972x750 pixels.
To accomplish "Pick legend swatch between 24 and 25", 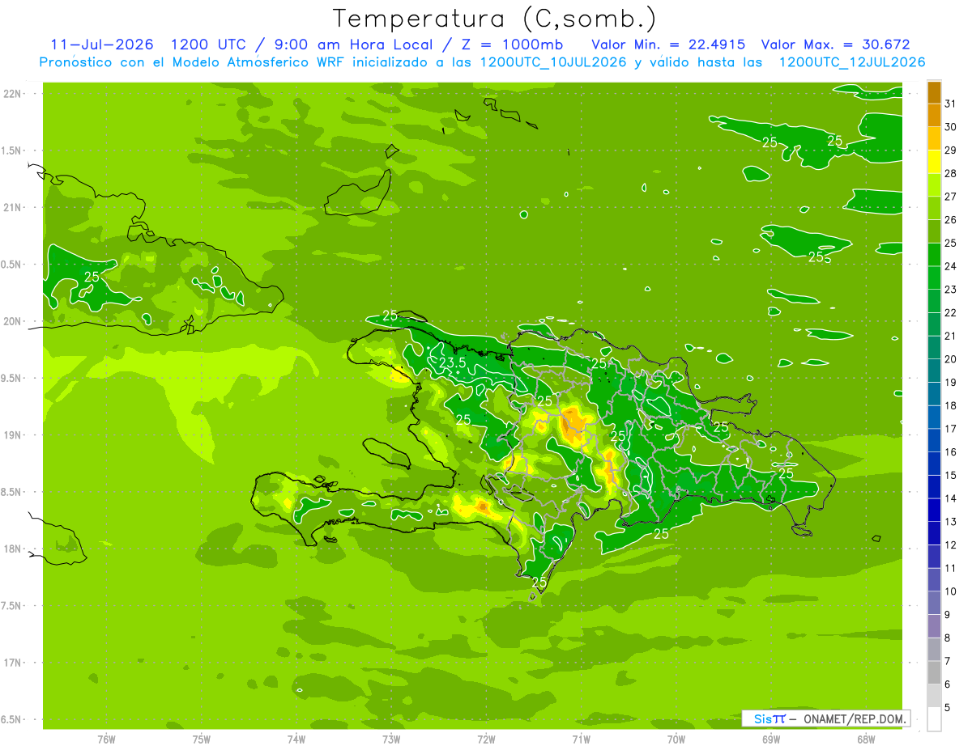I will pyautogui.click(x=934, y=255).
